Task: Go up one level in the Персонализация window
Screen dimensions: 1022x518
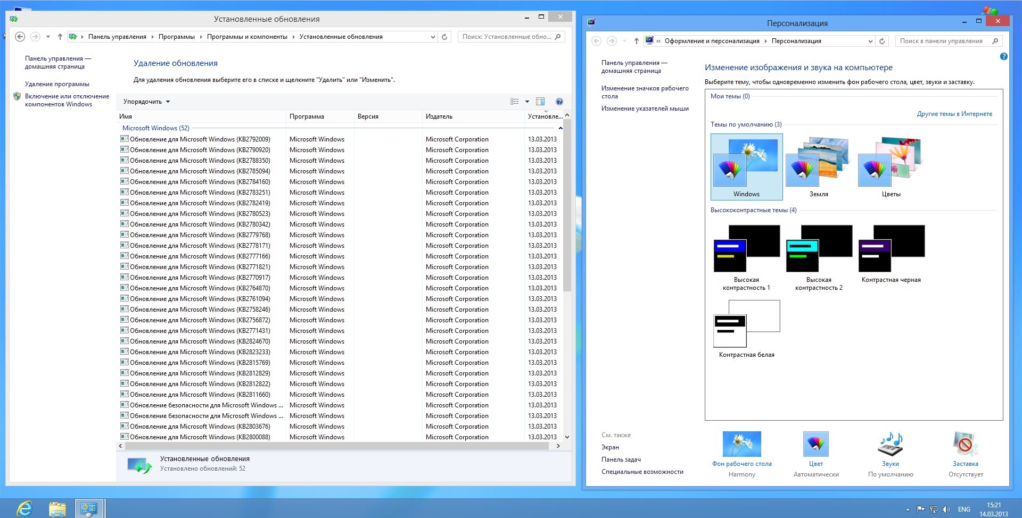Action: pyautogui.click(x=636, y=41)
